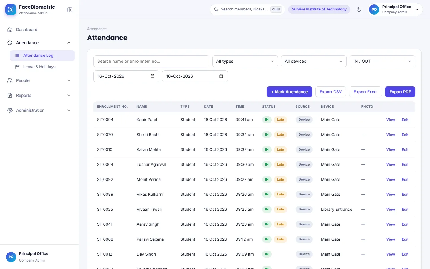Image resolution: width=430 pixels, height=269 pixels.
Task: Open calendar picker for start date
Action: [x=153, y=76]
